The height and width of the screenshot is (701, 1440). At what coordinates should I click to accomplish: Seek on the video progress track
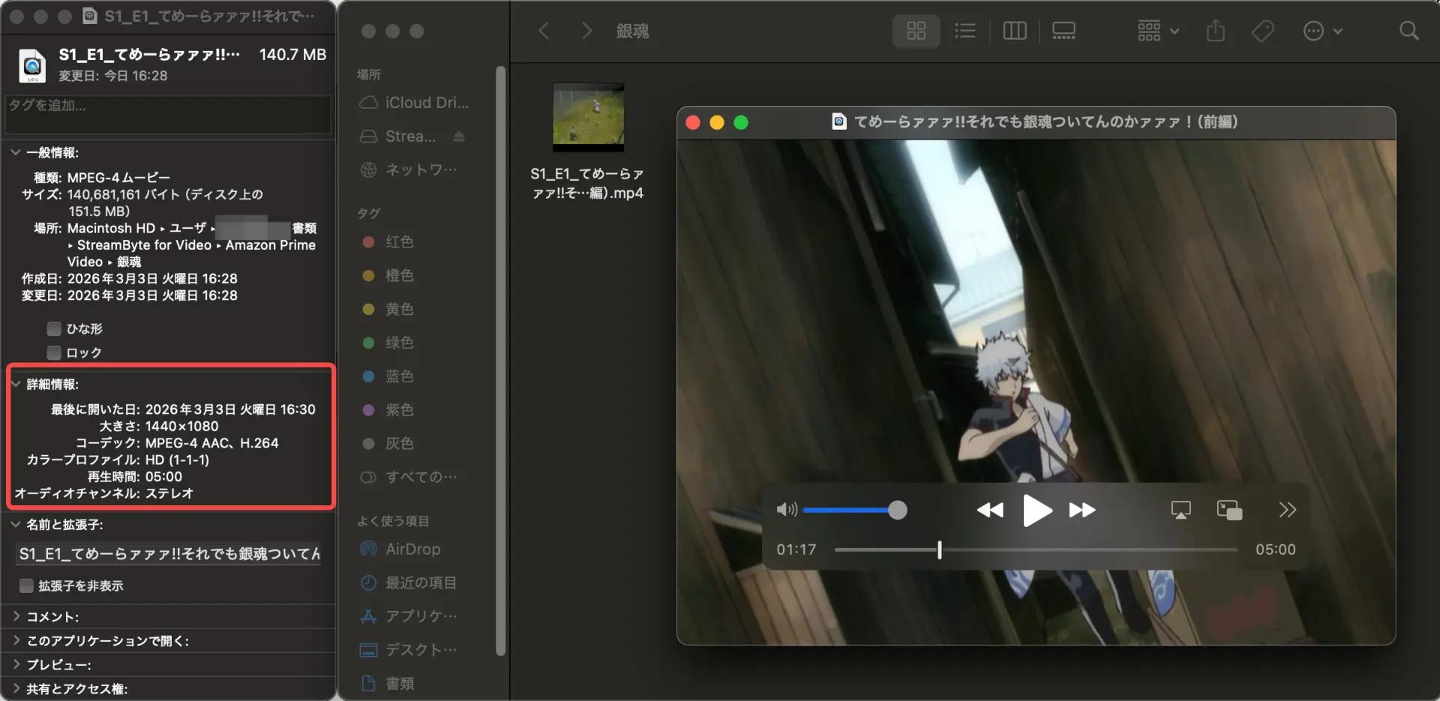[x=1036, y=550]
